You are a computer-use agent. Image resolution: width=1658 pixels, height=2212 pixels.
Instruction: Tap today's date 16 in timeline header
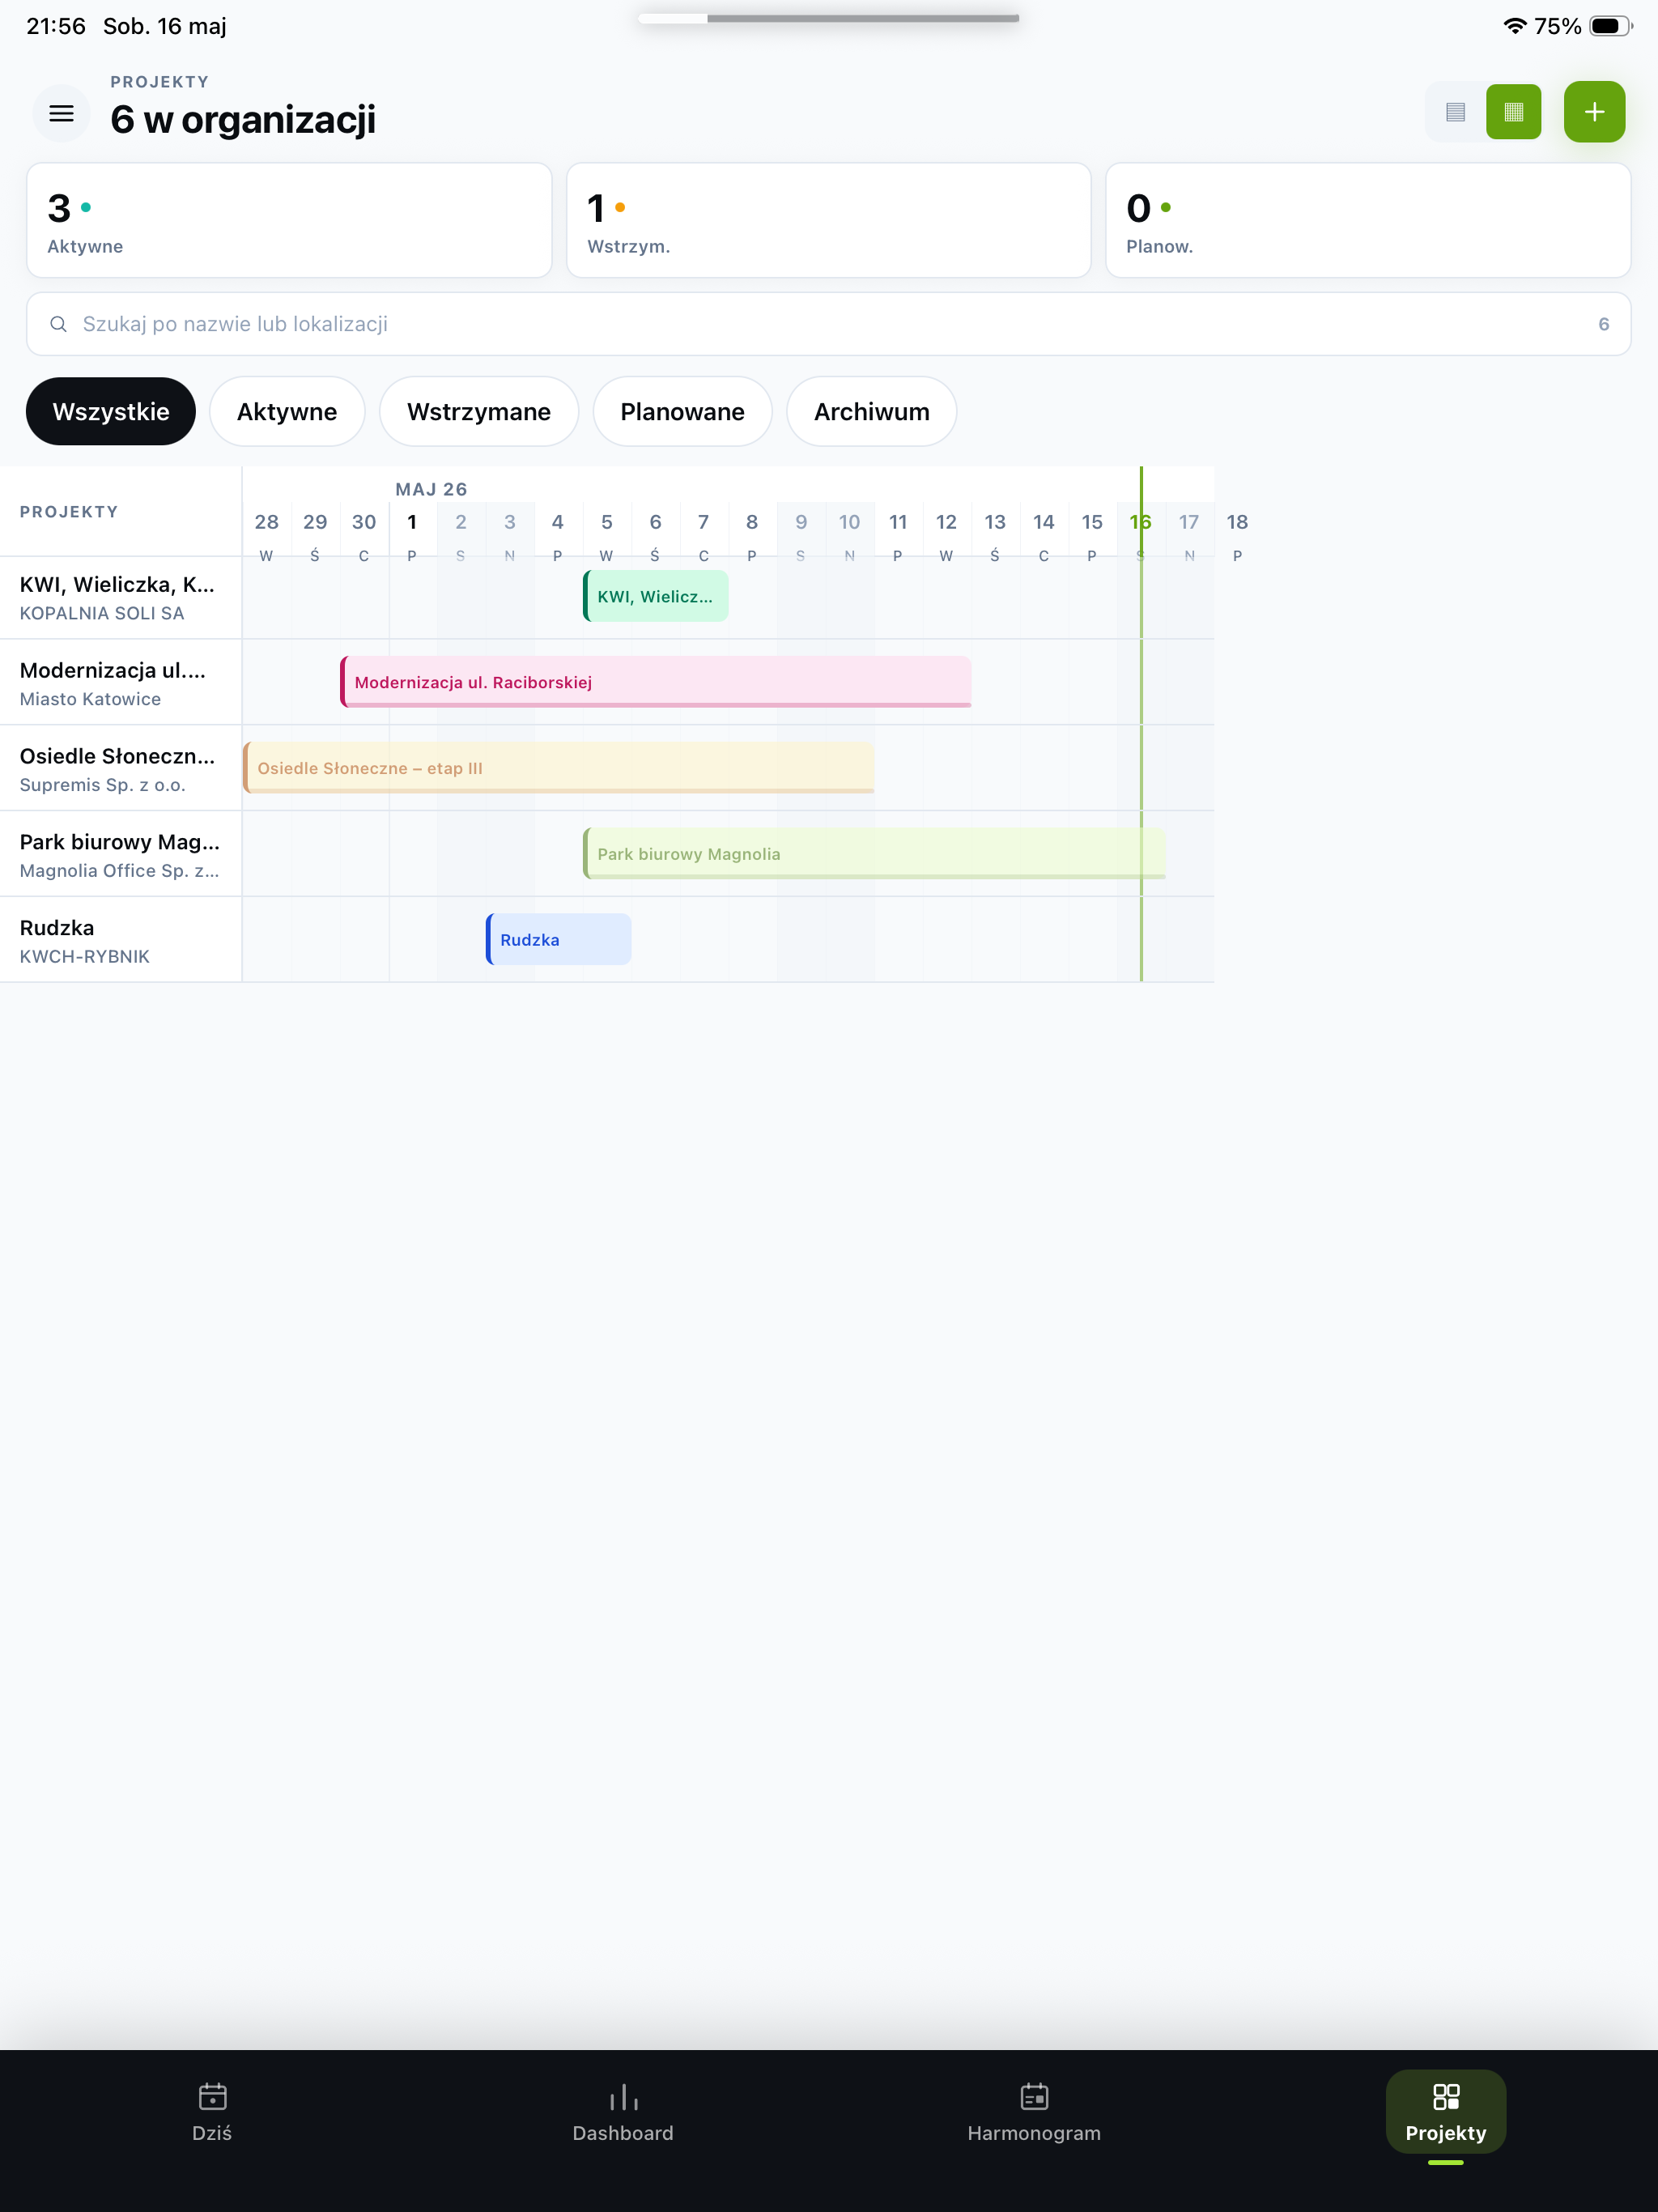(1140, 522)
